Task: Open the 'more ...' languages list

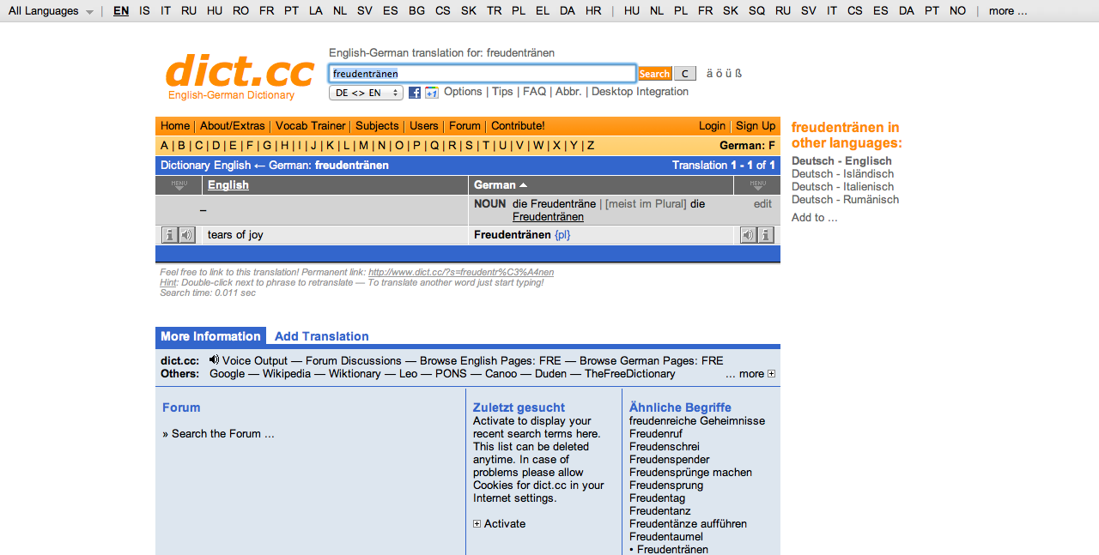Action: point(1008,11)
